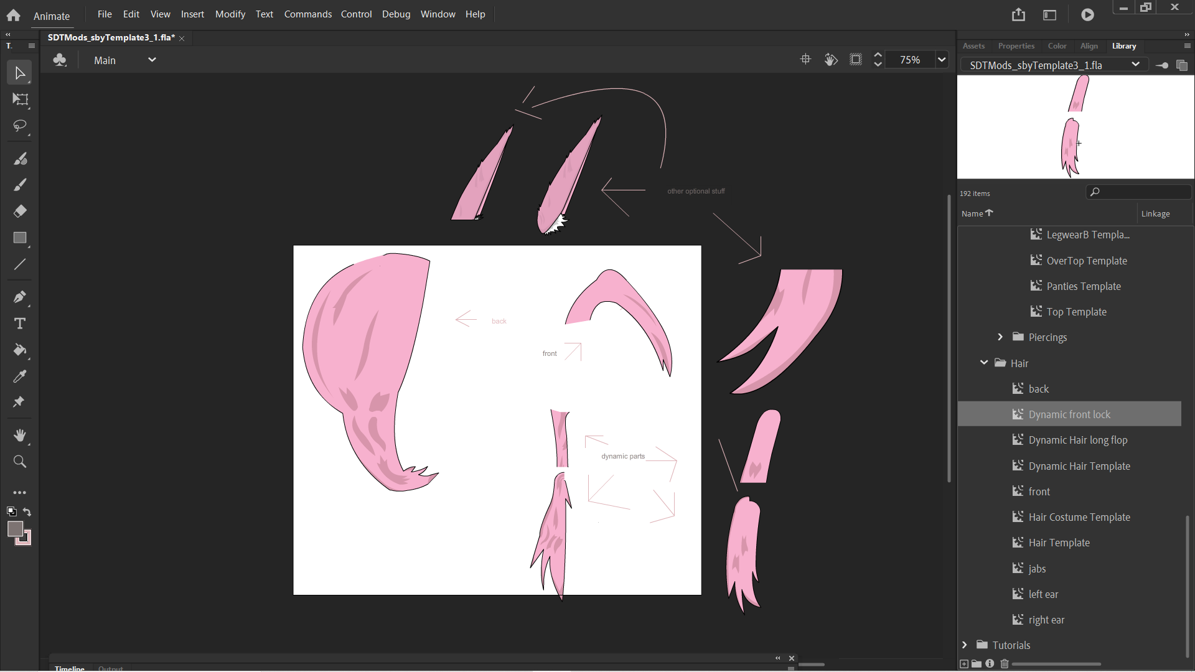Open the 75% zoom dropdown
The height and width of the screenshot is (672, 1195).
(x=942, y=60)
